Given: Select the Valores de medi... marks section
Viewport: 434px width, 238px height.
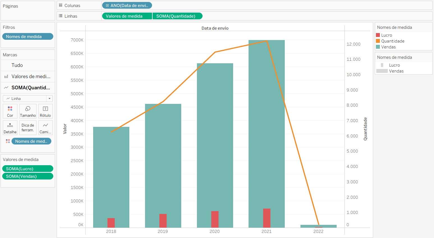Looking at the screenshot, I should pyautogui.click(x=28, y=76).
